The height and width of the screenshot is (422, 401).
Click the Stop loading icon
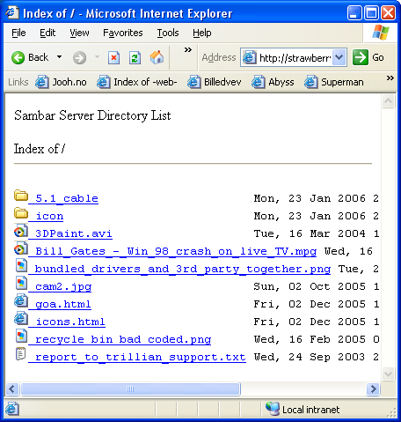point(113,57)
